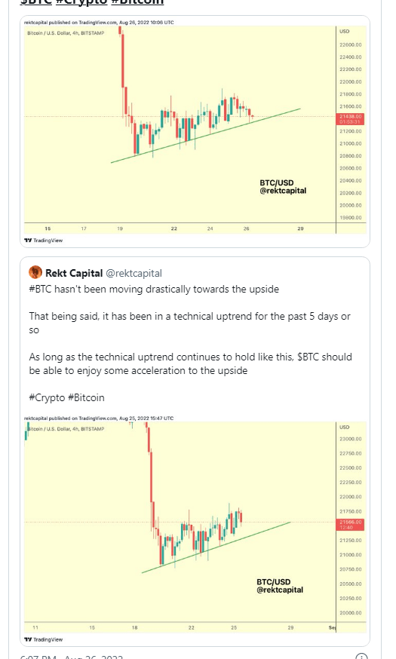
Task: Open the underlined #Bitcoin hashtag at the top
Action: tap(137, 2)
